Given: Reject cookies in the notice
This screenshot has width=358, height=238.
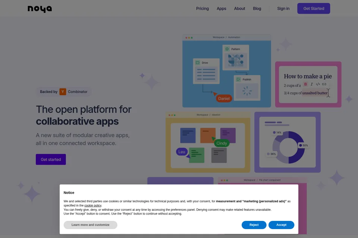Looking at the screenshot, I should coord(254,225).
